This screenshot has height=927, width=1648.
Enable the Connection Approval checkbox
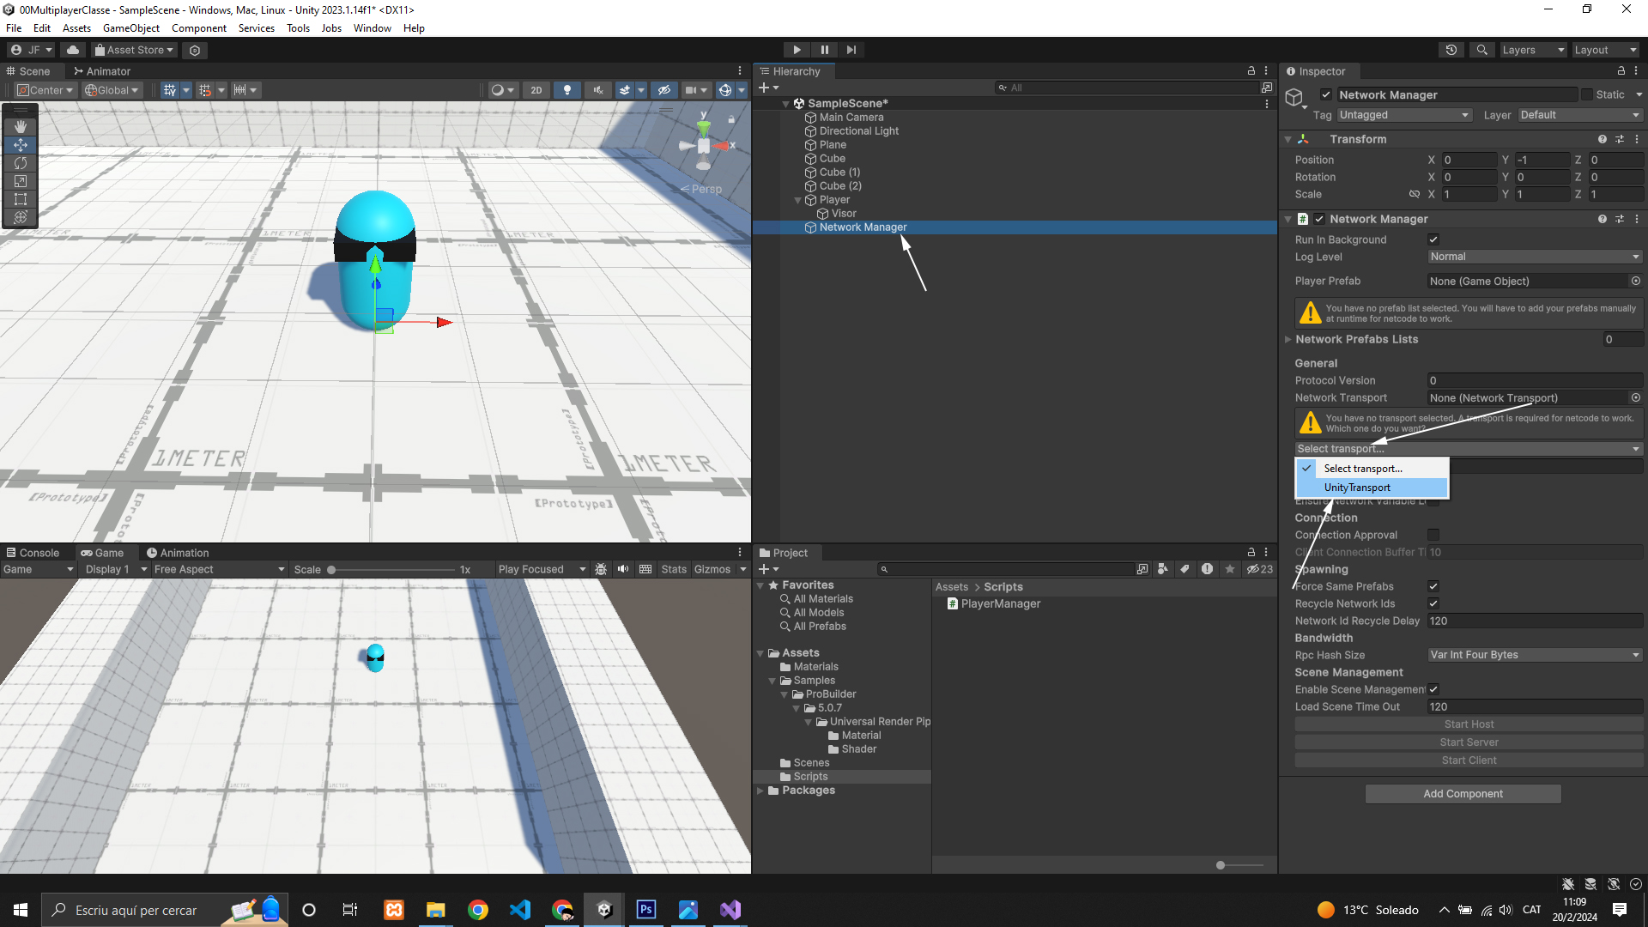(1433, 535)
